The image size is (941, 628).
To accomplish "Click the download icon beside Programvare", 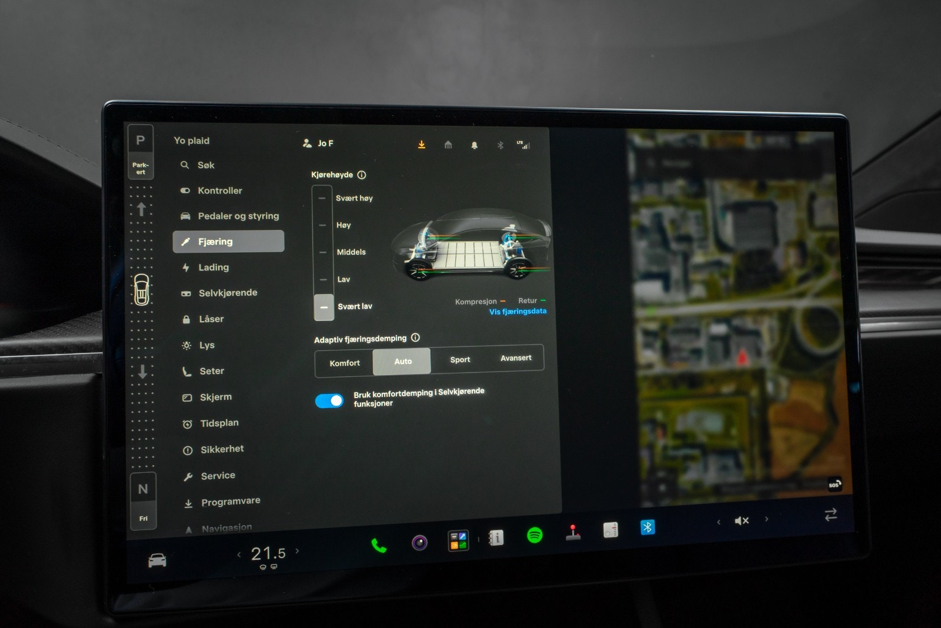I will pyautogui.click(x=188, y=503).
